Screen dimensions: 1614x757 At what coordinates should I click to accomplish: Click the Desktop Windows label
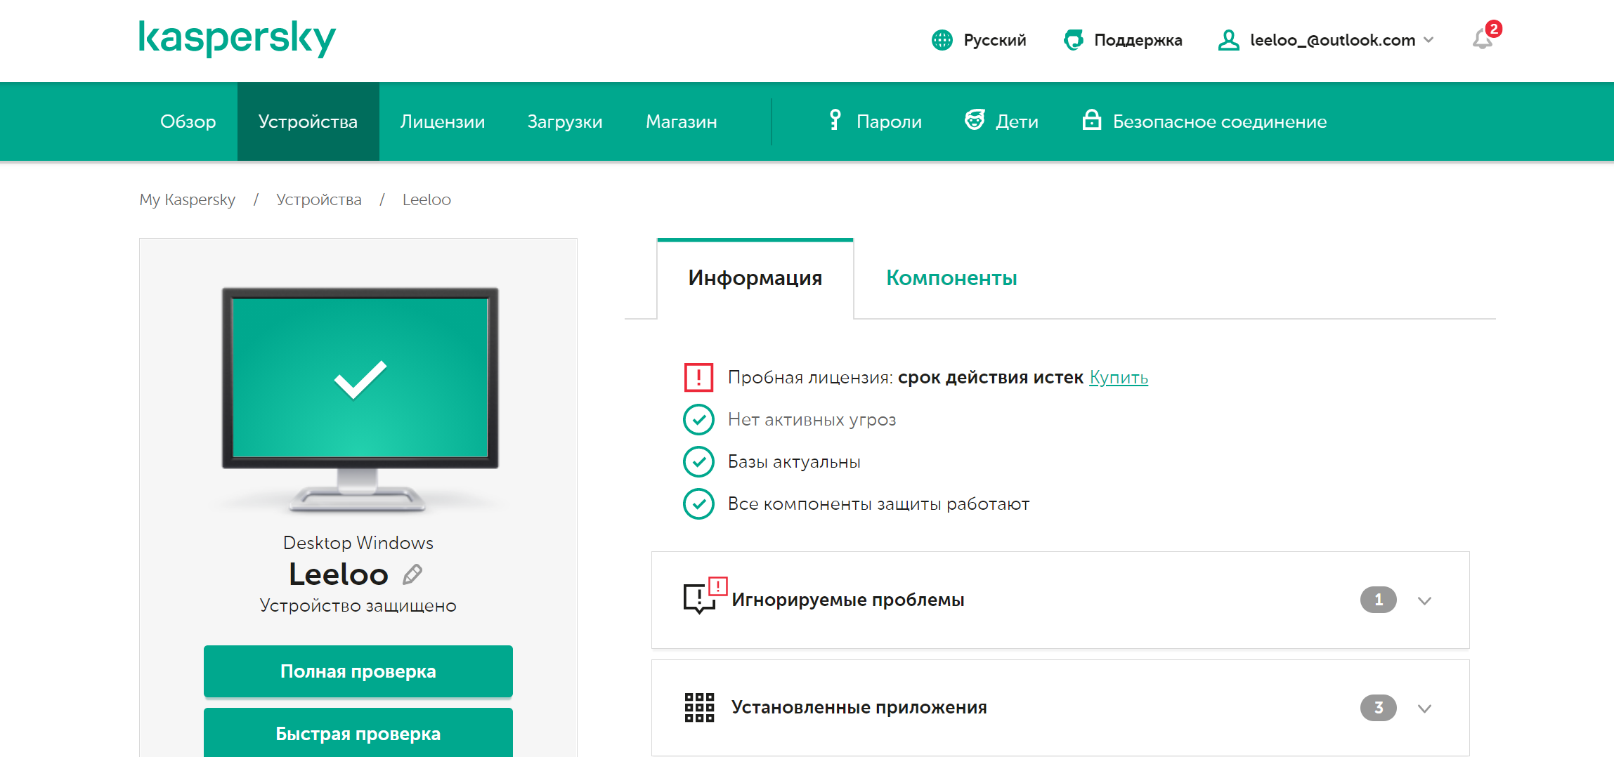[358, 543]
